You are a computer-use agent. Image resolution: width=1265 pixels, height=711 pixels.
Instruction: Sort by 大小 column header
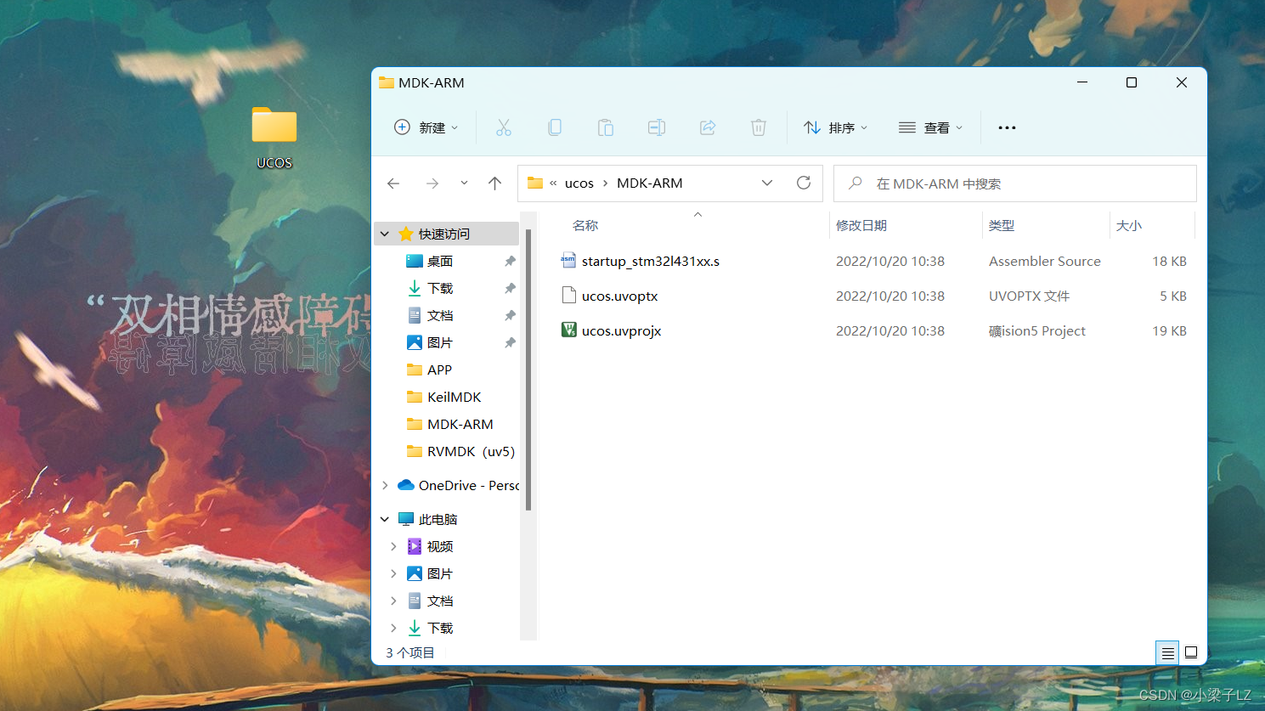coord(1129,225)
